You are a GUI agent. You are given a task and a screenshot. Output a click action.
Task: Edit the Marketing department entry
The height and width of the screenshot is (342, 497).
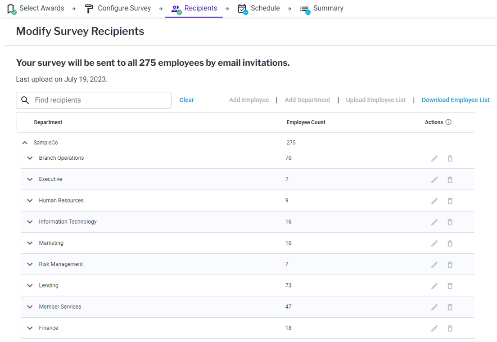pos(434,243)
